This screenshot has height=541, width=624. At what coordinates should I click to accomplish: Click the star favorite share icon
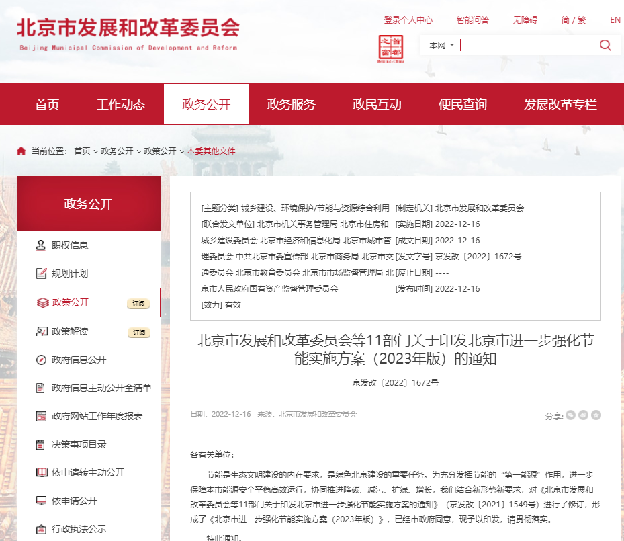coord(596,415)
